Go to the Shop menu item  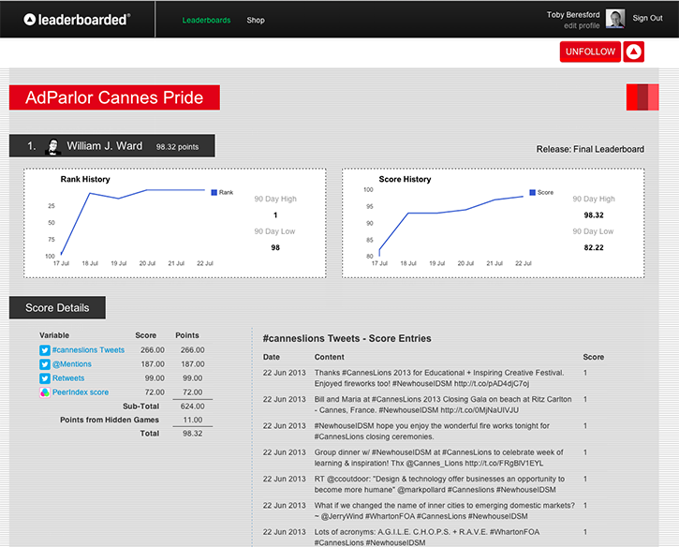(x=256, y=20)
